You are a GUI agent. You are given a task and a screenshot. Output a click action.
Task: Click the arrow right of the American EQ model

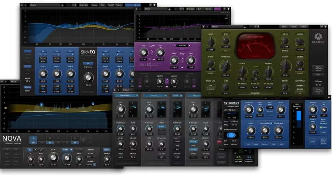pyautogui.click(x=189, y=45)
